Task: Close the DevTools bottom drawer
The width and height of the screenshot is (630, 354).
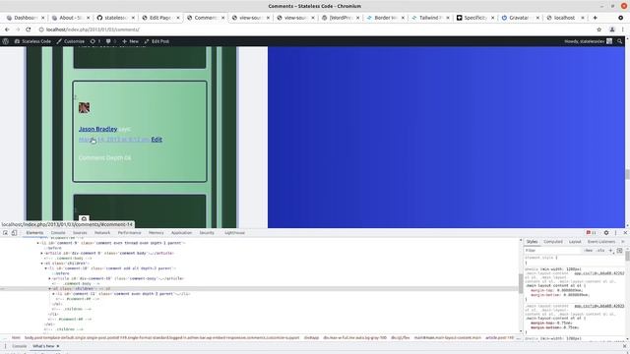Action: tap(625, 346)
